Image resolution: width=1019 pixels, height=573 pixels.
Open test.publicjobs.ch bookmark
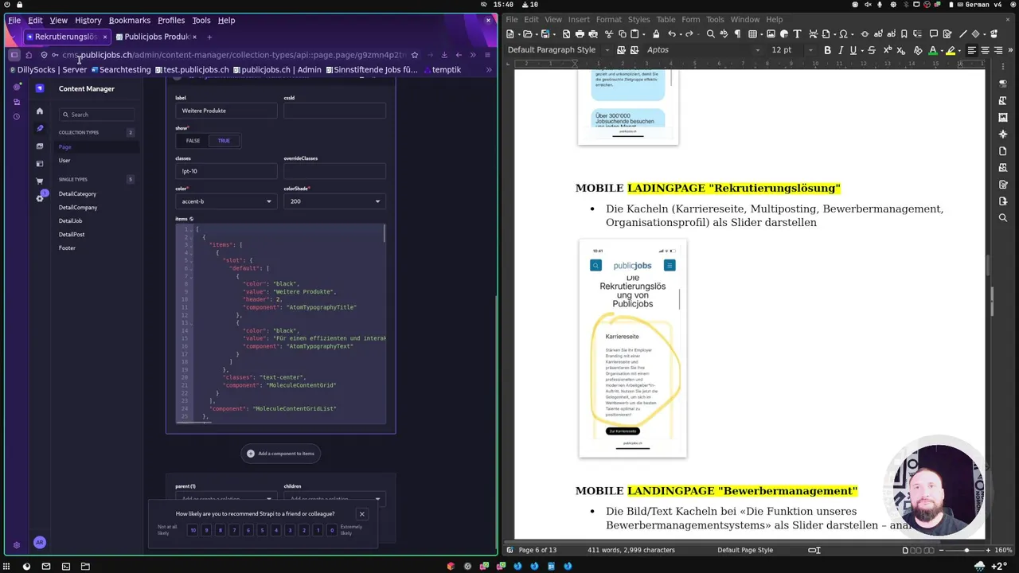click(190, 70)
